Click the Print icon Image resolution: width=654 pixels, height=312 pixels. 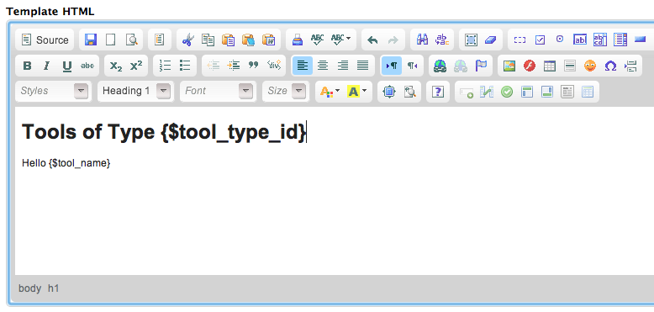coord(297,40)
